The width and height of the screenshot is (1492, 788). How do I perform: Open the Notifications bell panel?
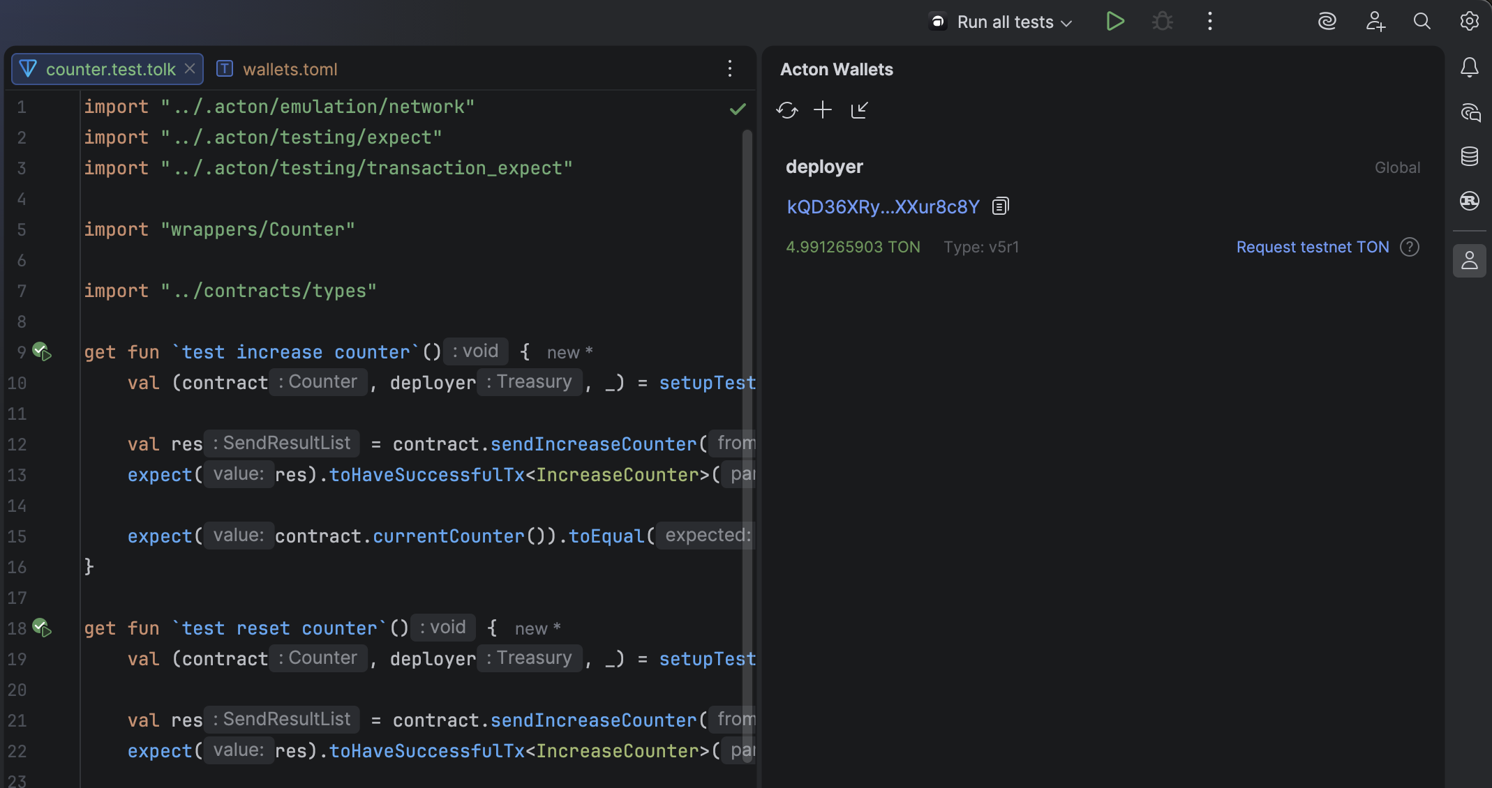pos(1470,67)
